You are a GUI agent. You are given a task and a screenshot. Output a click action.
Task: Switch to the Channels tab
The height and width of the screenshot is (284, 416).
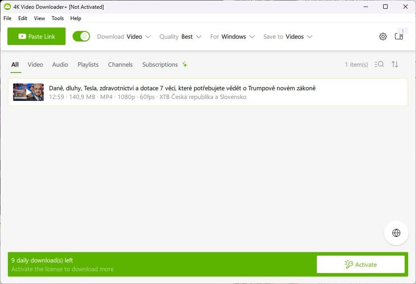pos(120,64)
